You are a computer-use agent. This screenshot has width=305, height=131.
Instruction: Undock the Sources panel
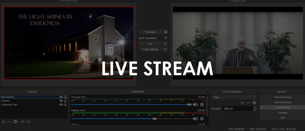[66, 91]
